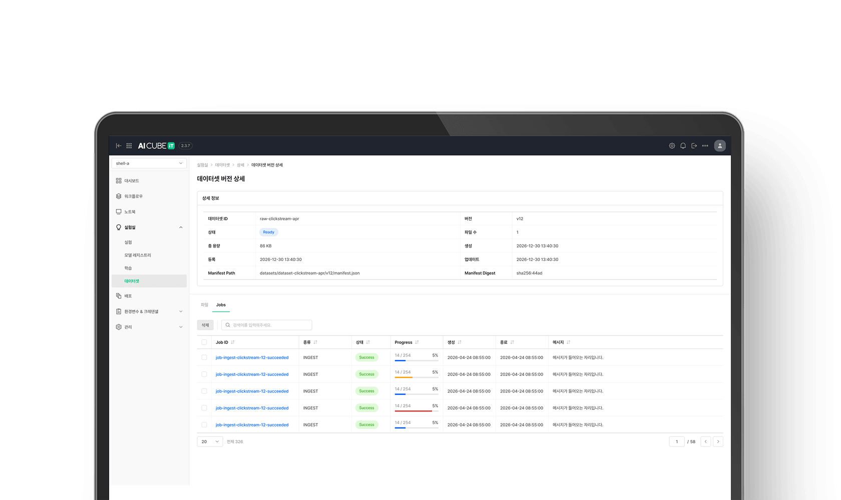Focus the job search input field
This screenshot has height=500, width=841.
click(267, 325)
